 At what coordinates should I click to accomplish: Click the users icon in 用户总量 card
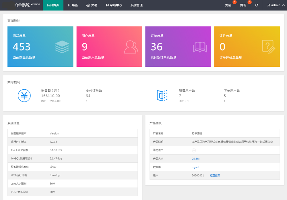click(x=131, y=47)
